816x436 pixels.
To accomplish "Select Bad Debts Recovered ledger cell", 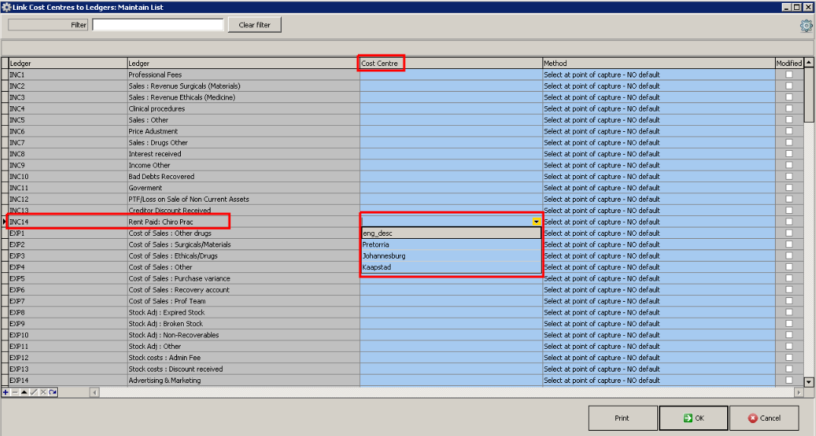I will [x=243, y=177].
